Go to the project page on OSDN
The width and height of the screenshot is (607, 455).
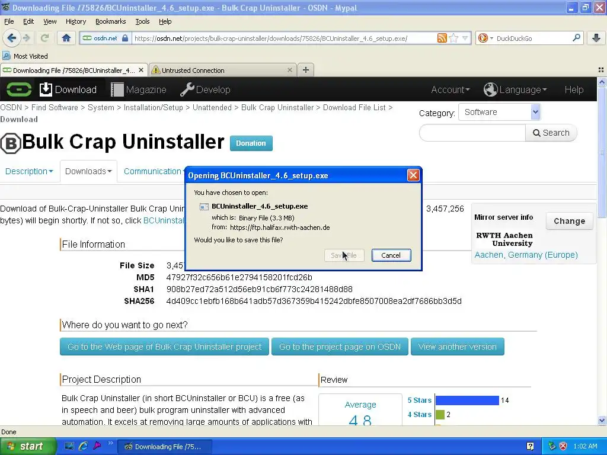340,346
